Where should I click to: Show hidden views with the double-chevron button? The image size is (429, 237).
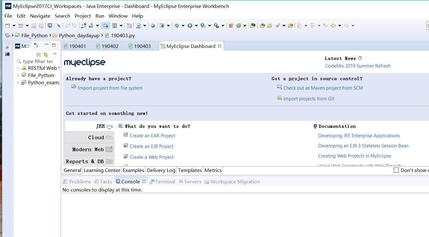(x=36, y=45)
